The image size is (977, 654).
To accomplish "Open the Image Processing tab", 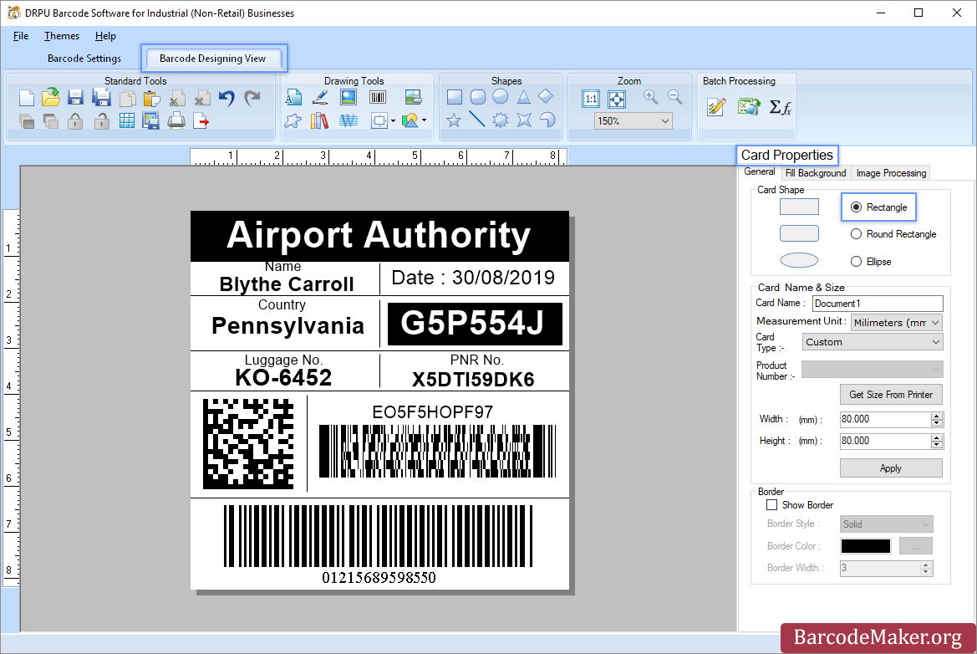I will 891,172.
